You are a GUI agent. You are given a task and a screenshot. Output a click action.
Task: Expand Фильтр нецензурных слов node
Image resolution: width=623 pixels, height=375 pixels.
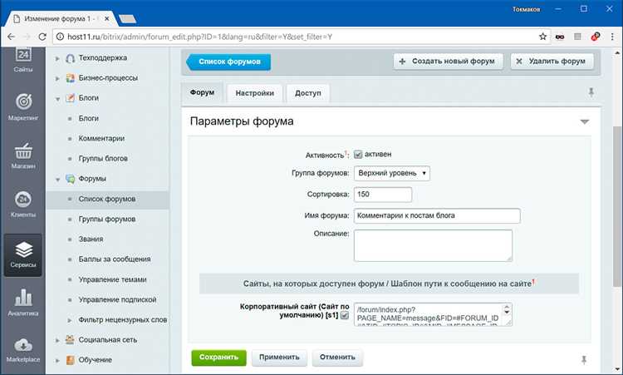(70, 320)
